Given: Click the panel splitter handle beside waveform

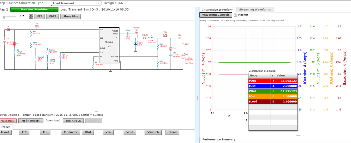Looking at the screenshot, I should click(x=197, y=98).
